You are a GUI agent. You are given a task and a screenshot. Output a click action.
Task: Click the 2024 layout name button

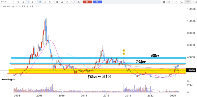point(188,2)
